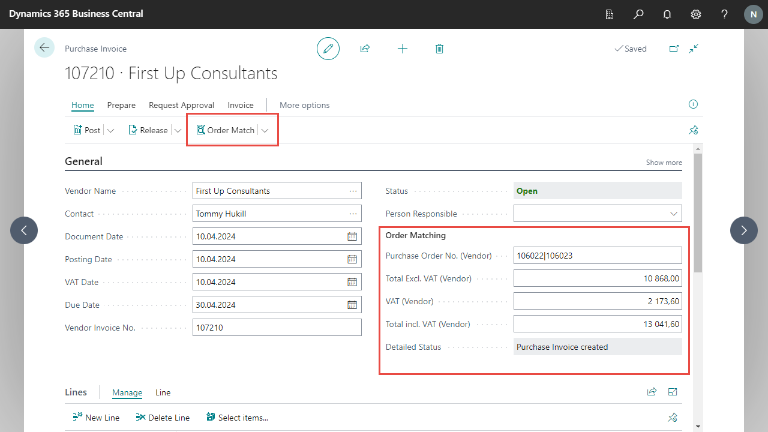Open VAT Date calendar picker

[352, 282]
